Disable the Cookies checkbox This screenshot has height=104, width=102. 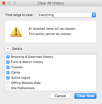tap(8, 67)
